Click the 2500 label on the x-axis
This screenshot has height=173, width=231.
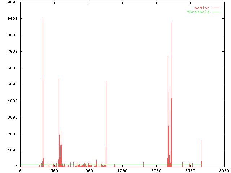190,170
